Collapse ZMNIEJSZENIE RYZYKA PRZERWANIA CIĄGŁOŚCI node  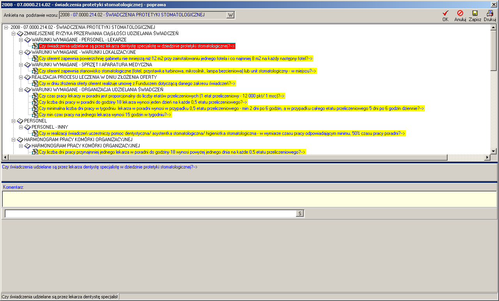coord(14,34)
